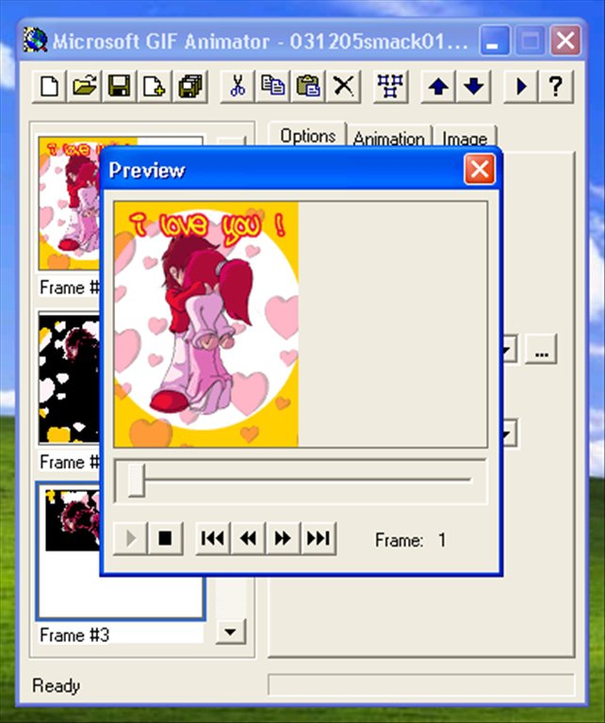Close the Preview dialog
605x723 pixels.
point(480,170)
